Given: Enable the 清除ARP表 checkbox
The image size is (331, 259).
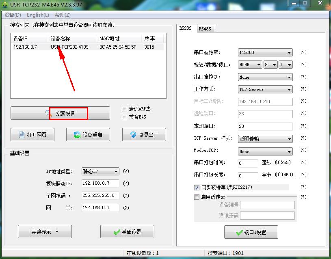Looking at the screenshot, I should pos(125,109).
